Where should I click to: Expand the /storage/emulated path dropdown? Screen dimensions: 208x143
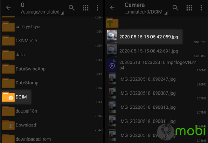point(62,13)
